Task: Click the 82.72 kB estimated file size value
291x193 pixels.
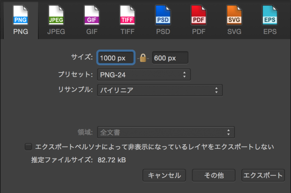Action: [112, 160]
